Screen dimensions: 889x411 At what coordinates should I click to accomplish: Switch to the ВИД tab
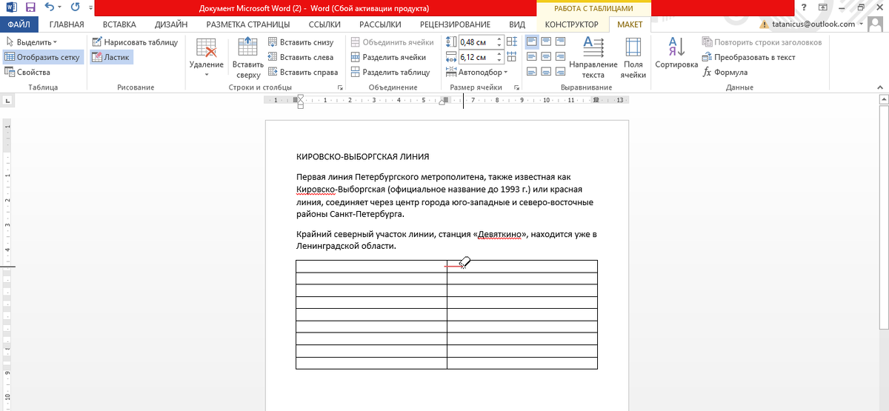click(x=517, y=24)
